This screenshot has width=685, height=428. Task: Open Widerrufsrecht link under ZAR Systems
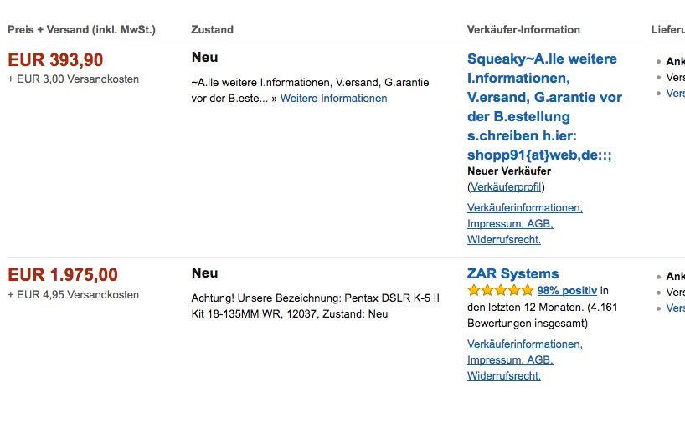[504, 375]
